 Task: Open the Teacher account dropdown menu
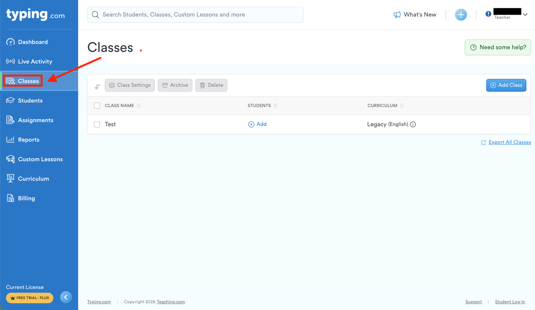tap(525, 15)
